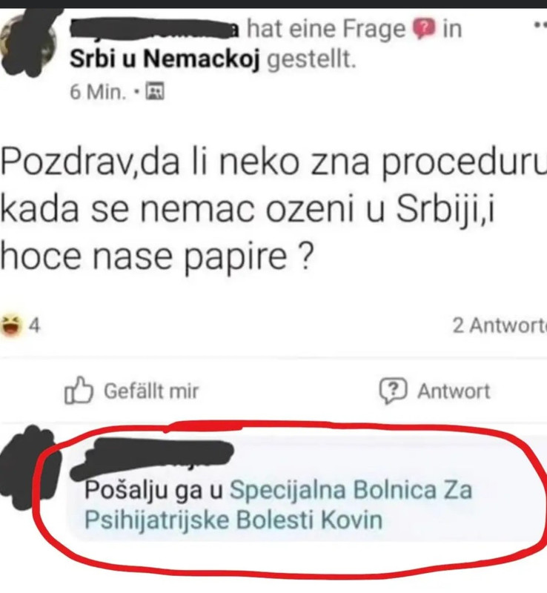Click the group members privacy icon
This screenshot has width=547, height=593.
[x=155, y=91]
